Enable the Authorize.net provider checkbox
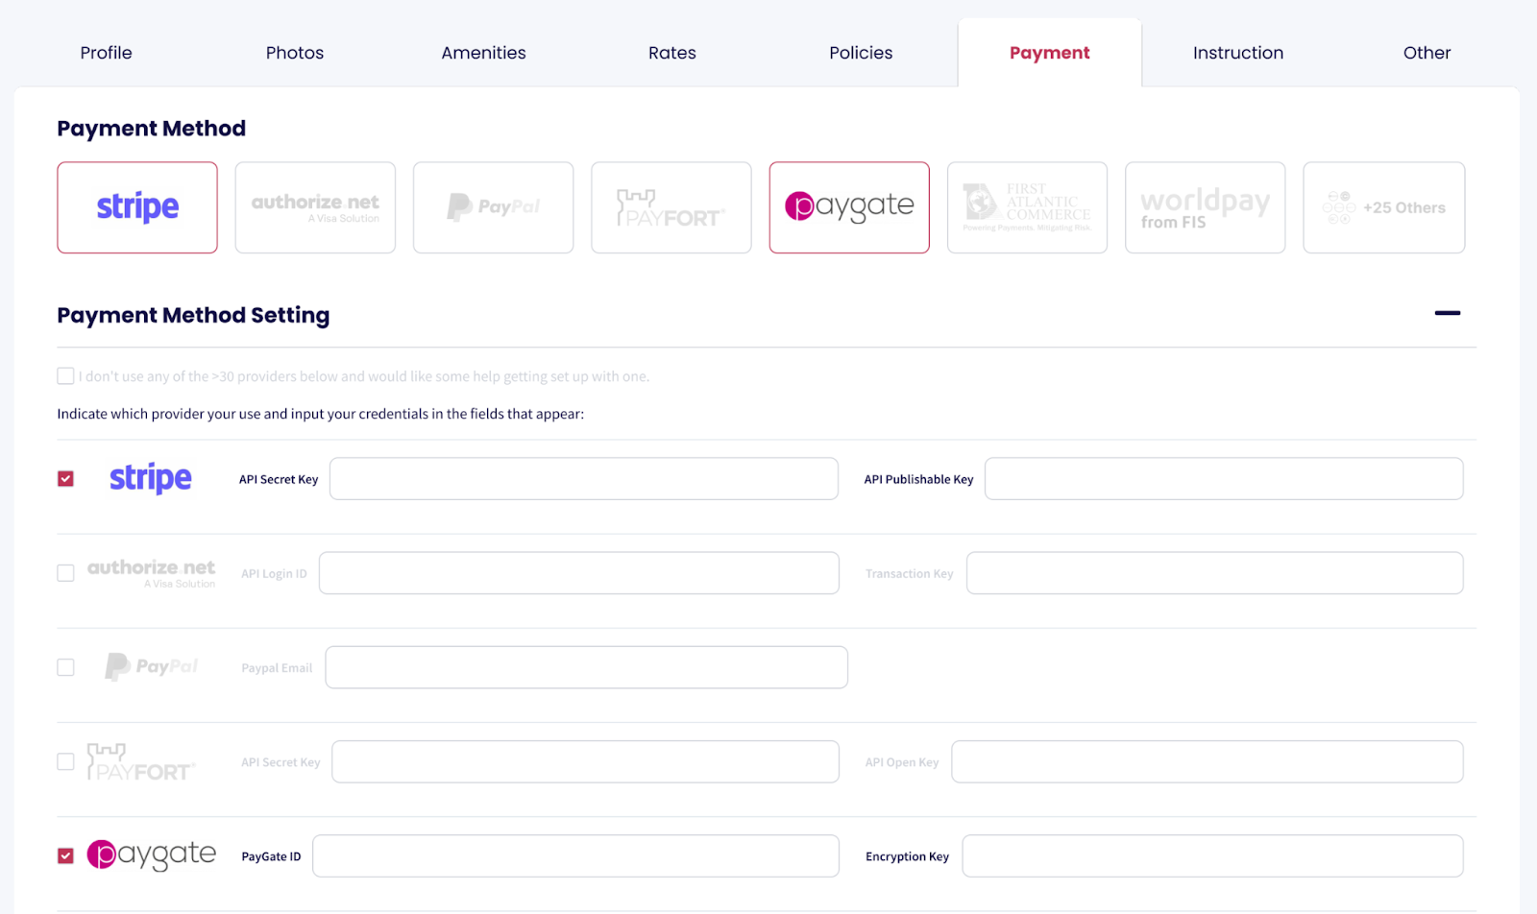Image resolution: width=1537 pixels, height=914 pixels. click(65, 573)
